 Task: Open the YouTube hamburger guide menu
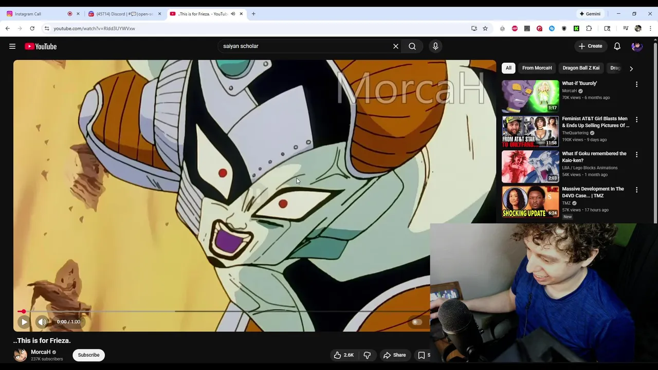click(12, 46)
